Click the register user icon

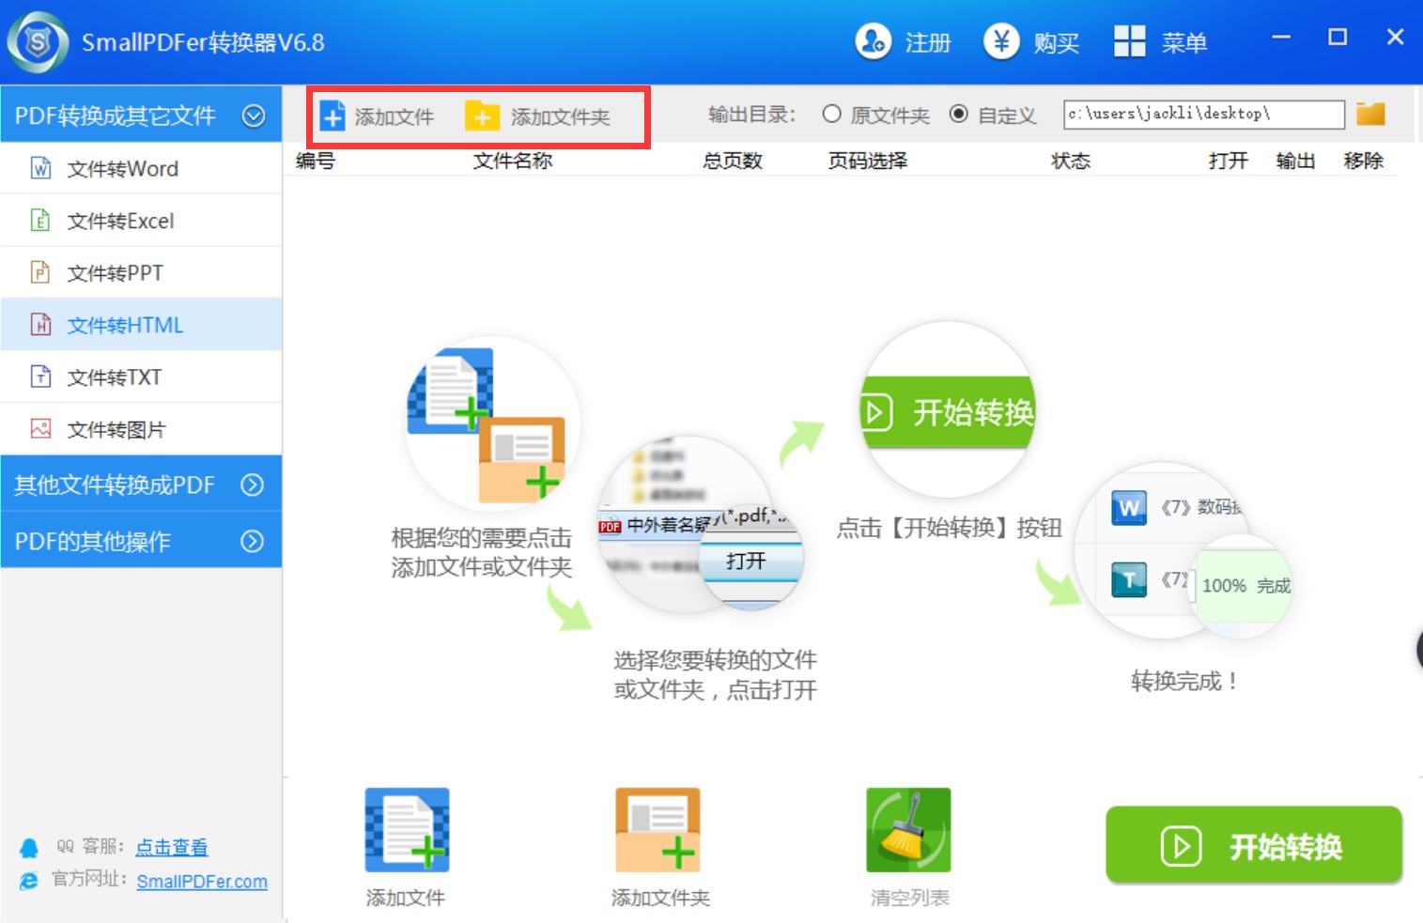874,41
